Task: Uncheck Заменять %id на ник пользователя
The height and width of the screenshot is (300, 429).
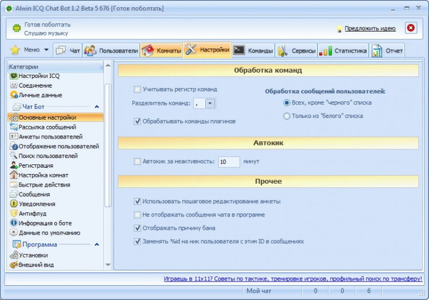Action: click(137, 242)
